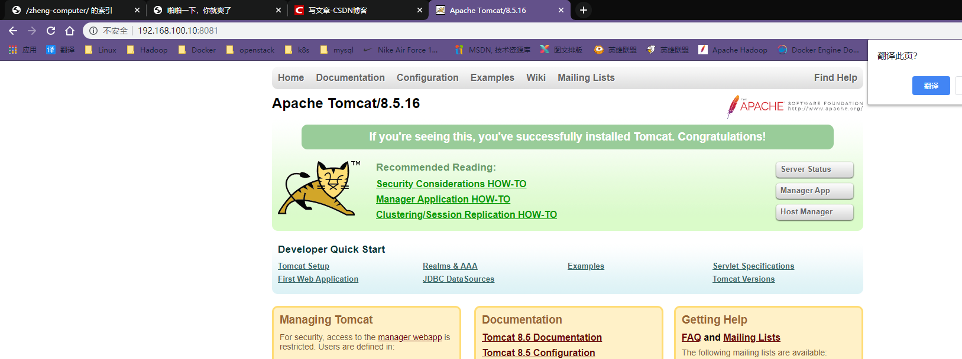Open the Mailing Lists link under Getting Help
This screenshot has height=359, width=962.
pyautogui.click(x=752, y=338)
